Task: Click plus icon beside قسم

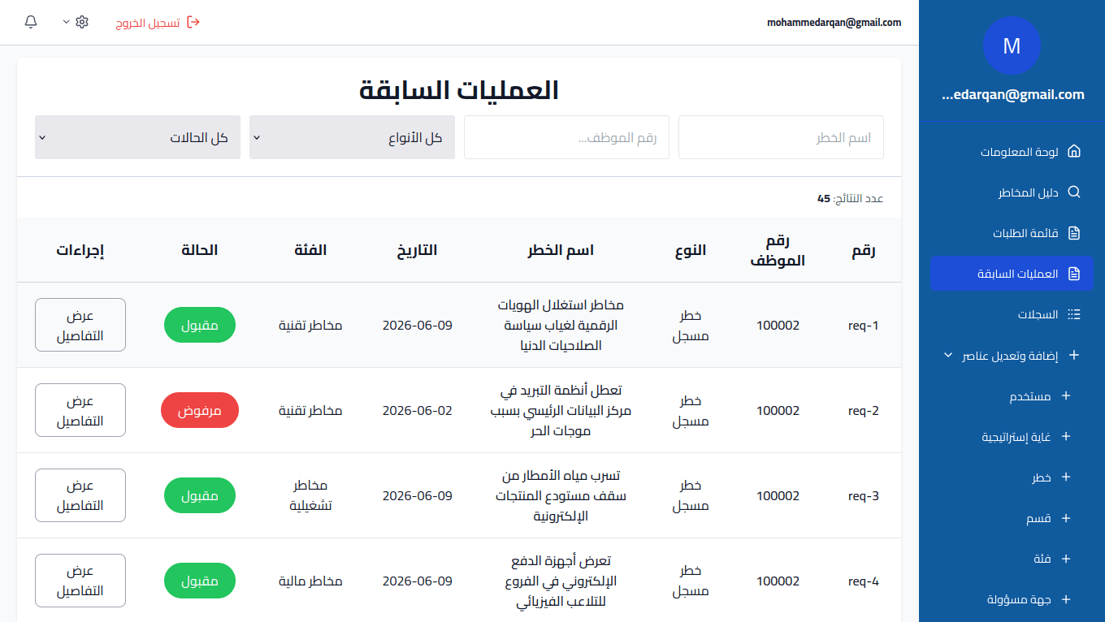Action: 1067,518
